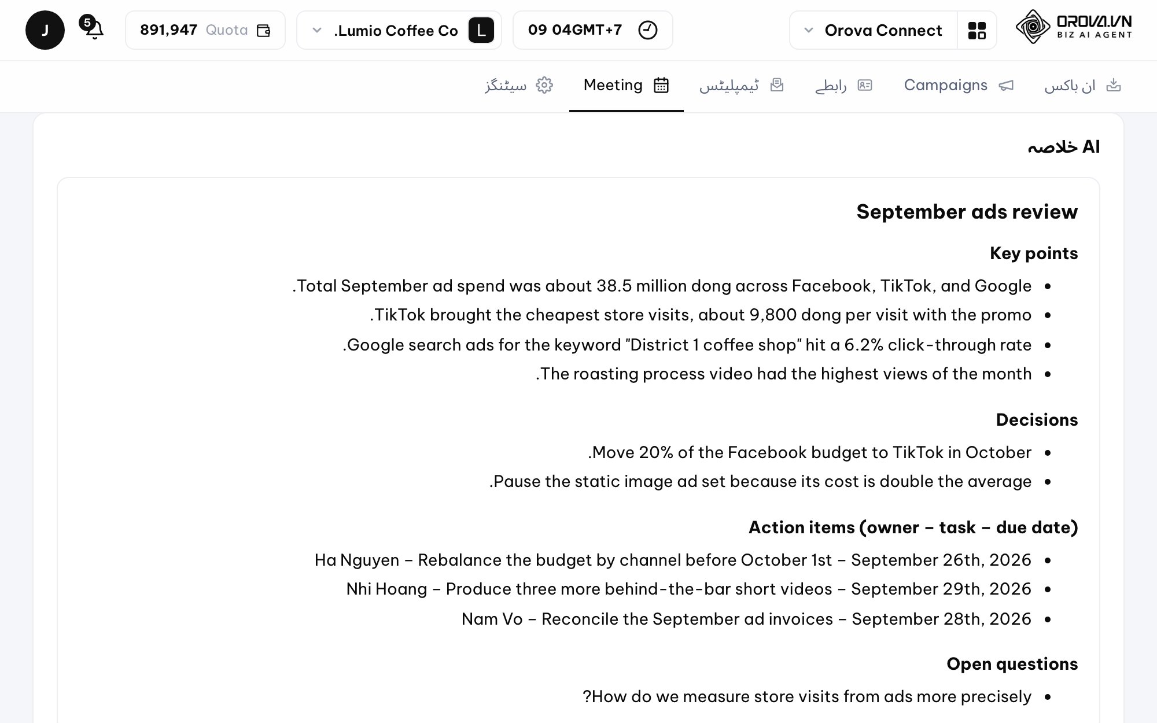The image size is (1157, 723).
Task: Click the roasting process video line
Action: coord(783,374)
